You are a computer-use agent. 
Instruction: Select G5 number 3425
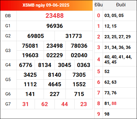point(30,75)
